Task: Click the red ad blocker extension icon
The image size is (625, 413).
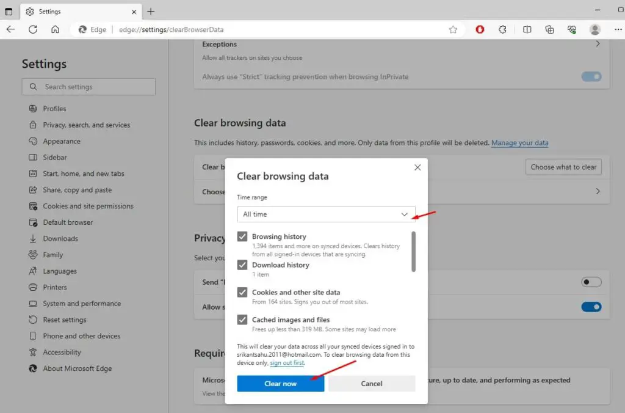Action: point(480,29)
